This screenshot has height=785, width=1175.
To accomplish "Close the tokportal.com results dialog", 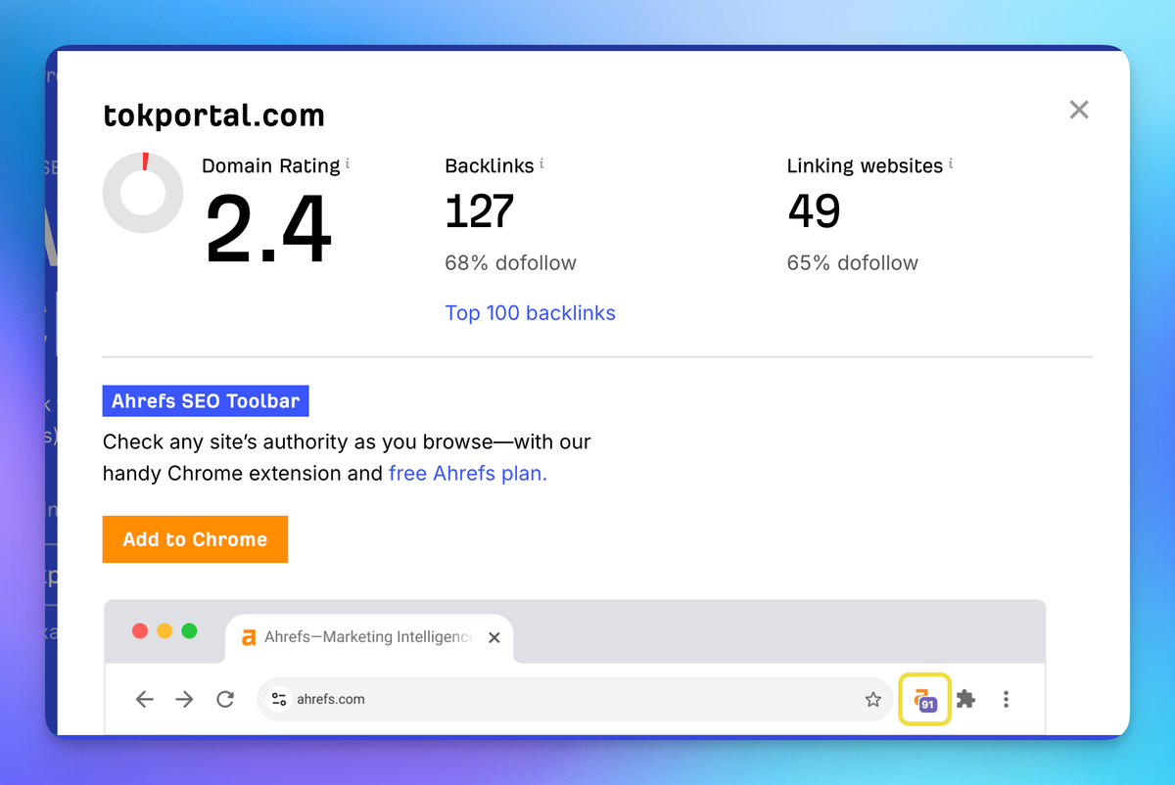I will (x=1079, y=110).
